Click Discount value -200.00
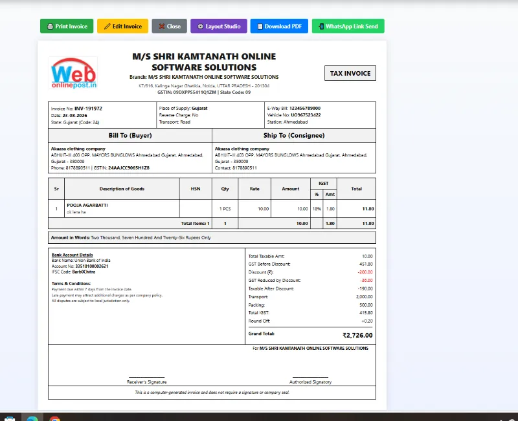 tap(365, 272)
